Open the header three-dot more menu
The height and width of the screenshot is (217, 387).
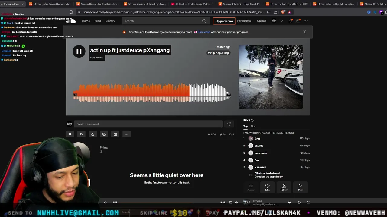point(306,21)
